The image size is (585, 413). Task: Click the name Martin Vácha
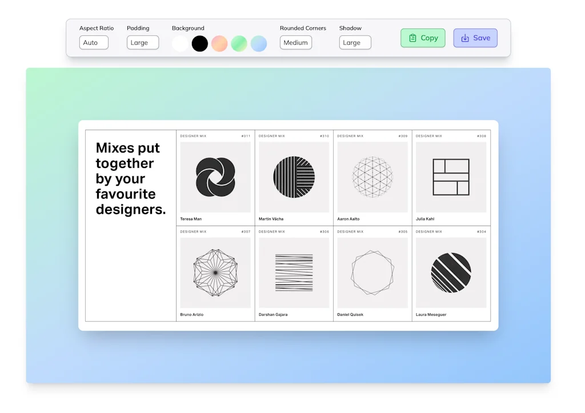(x=271, y=219)
